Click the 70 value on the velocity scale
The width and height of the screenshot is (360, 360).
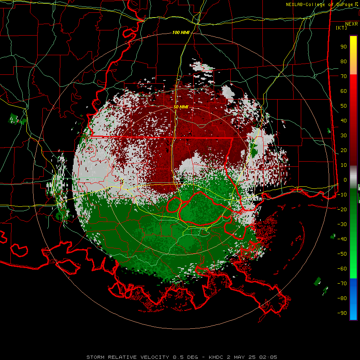[344, 76]
